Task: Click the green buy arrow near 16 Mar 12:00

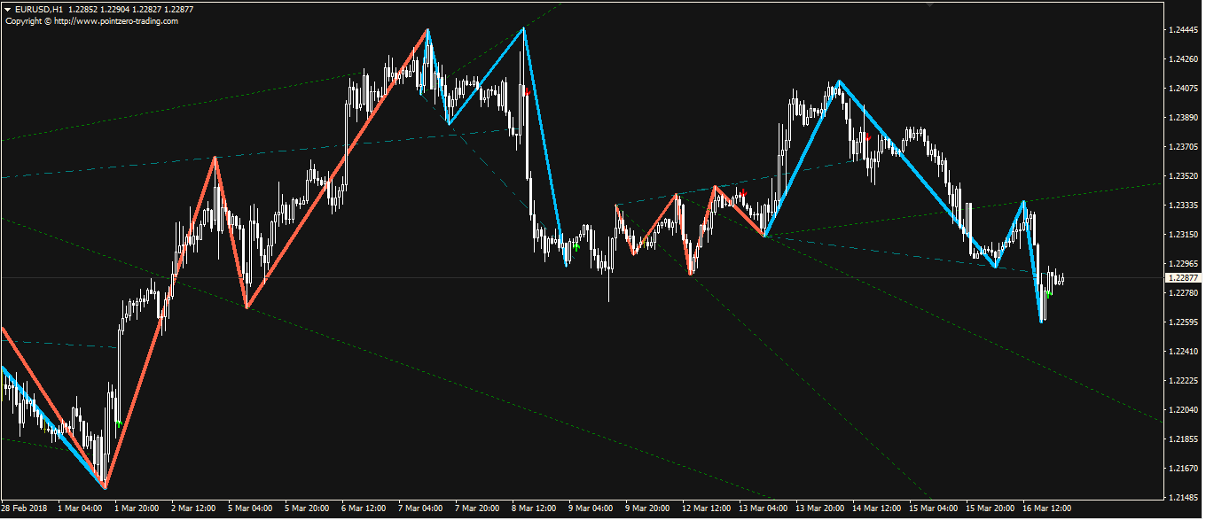Action: point(1047,293)
